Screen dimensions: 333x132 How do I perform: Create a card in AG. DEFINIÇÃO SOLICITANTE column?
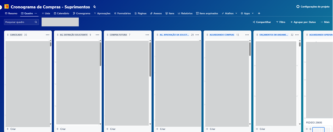click(x=61, y=129)
